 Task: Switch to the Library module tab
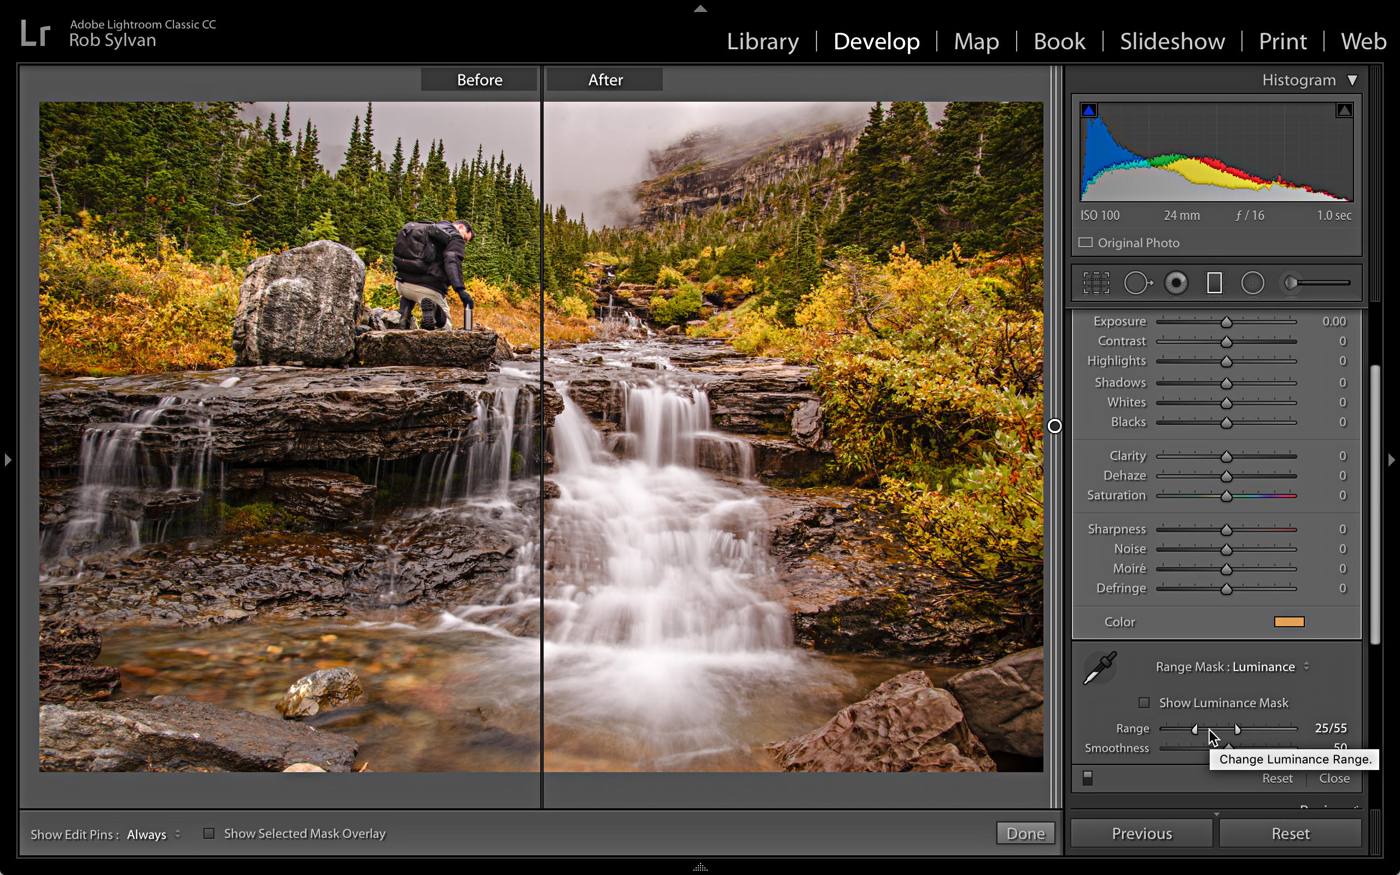click(x=762, y=42)
